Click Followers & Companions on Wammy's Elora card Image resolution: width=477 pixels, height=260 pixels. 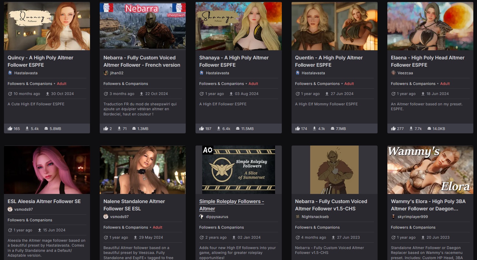[413, 227]
